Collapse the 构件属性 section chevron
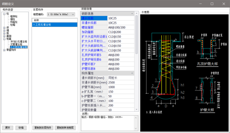 pos(132,73)
